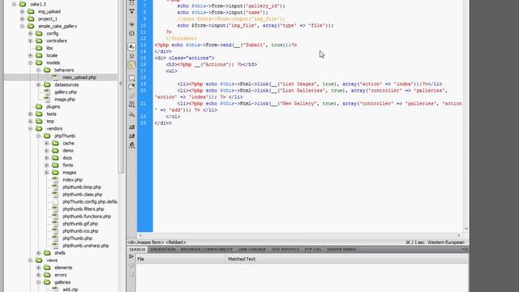Click the code view scroll-down arrow
Image resolution: width=519 pixels, height=292 pixels.
pyautogui.click(x=465, y=229)
